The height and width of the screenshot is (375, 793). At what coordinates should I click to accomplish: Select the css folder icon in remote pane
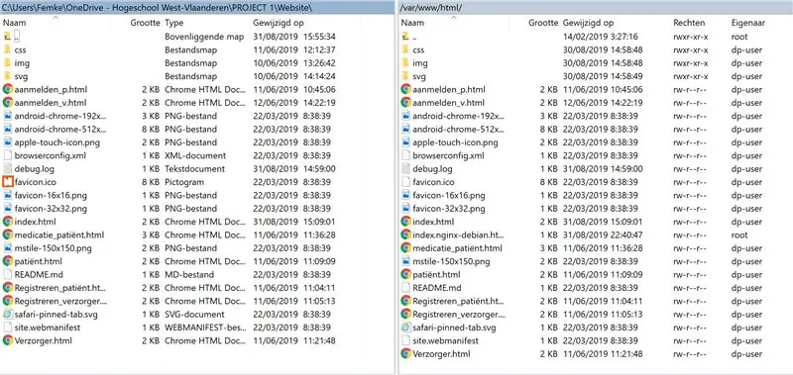pos(405,49)
